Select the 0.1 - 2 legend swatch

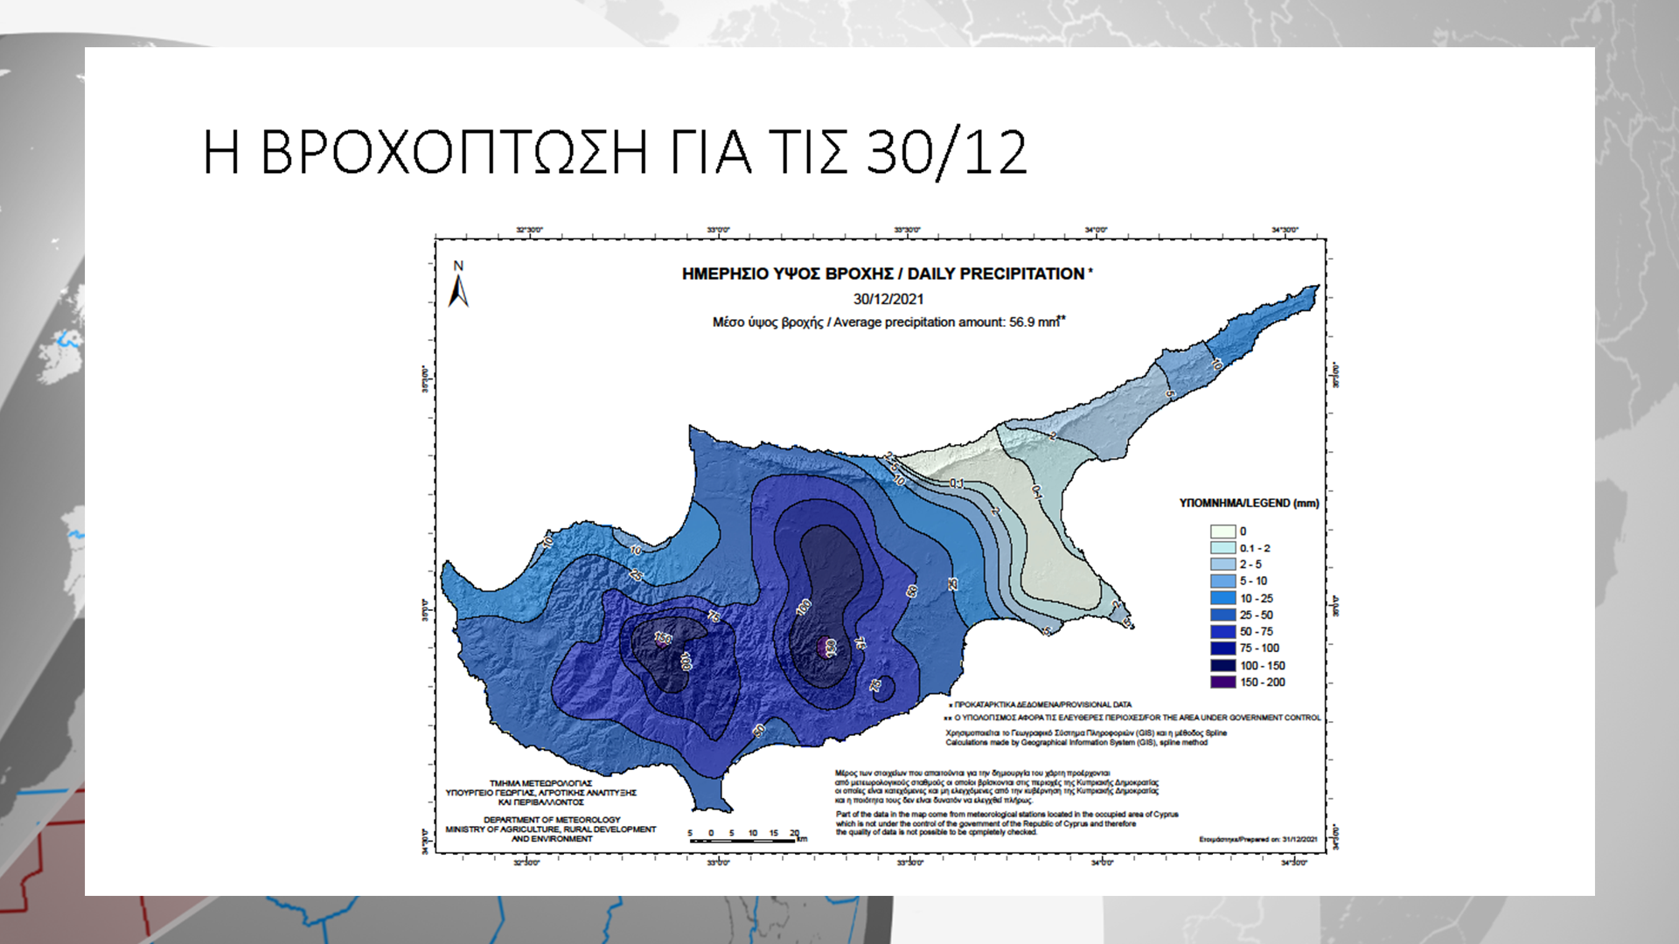tap(1222, 548)
